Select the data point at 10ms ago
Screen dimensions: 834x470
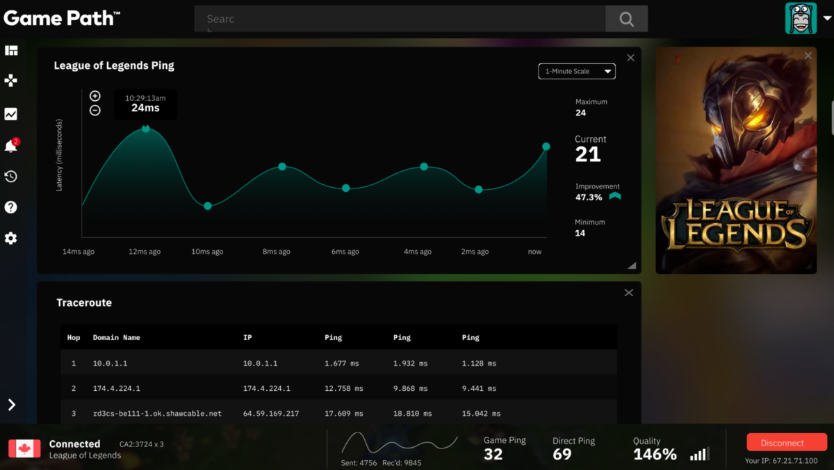(208, 206)
